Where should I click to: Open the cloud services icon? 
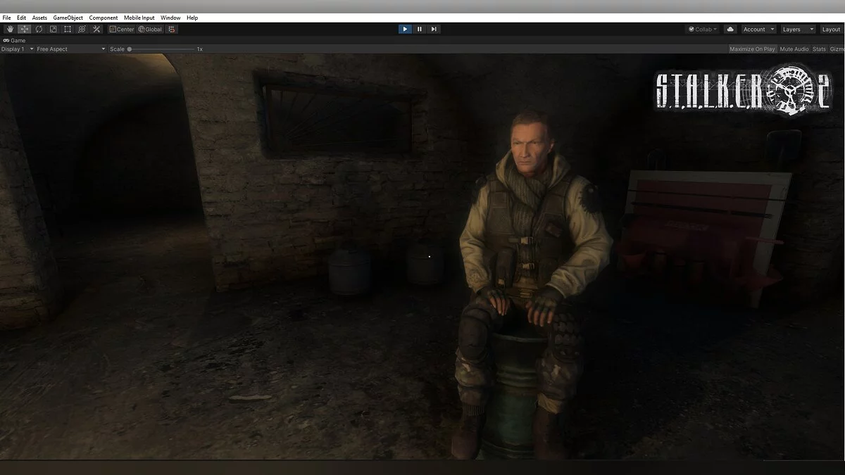(730, 29)
